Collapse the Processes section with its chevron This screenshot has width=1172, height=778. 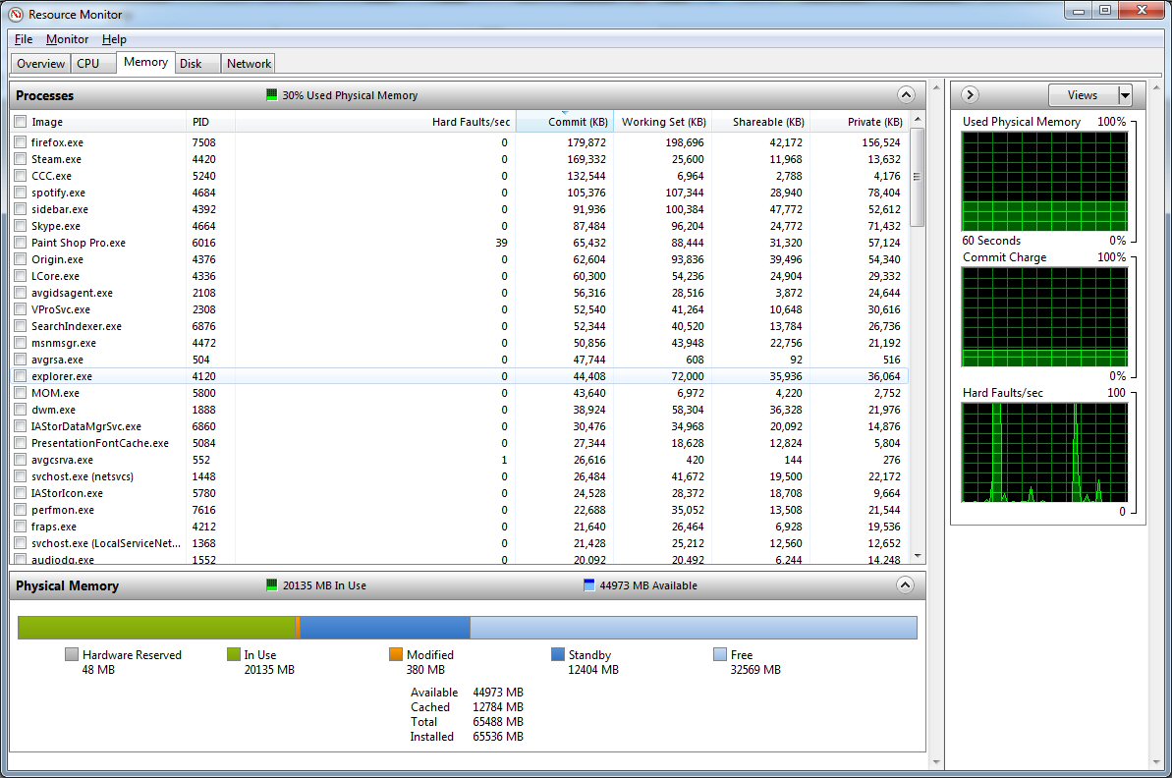point(906,95)
